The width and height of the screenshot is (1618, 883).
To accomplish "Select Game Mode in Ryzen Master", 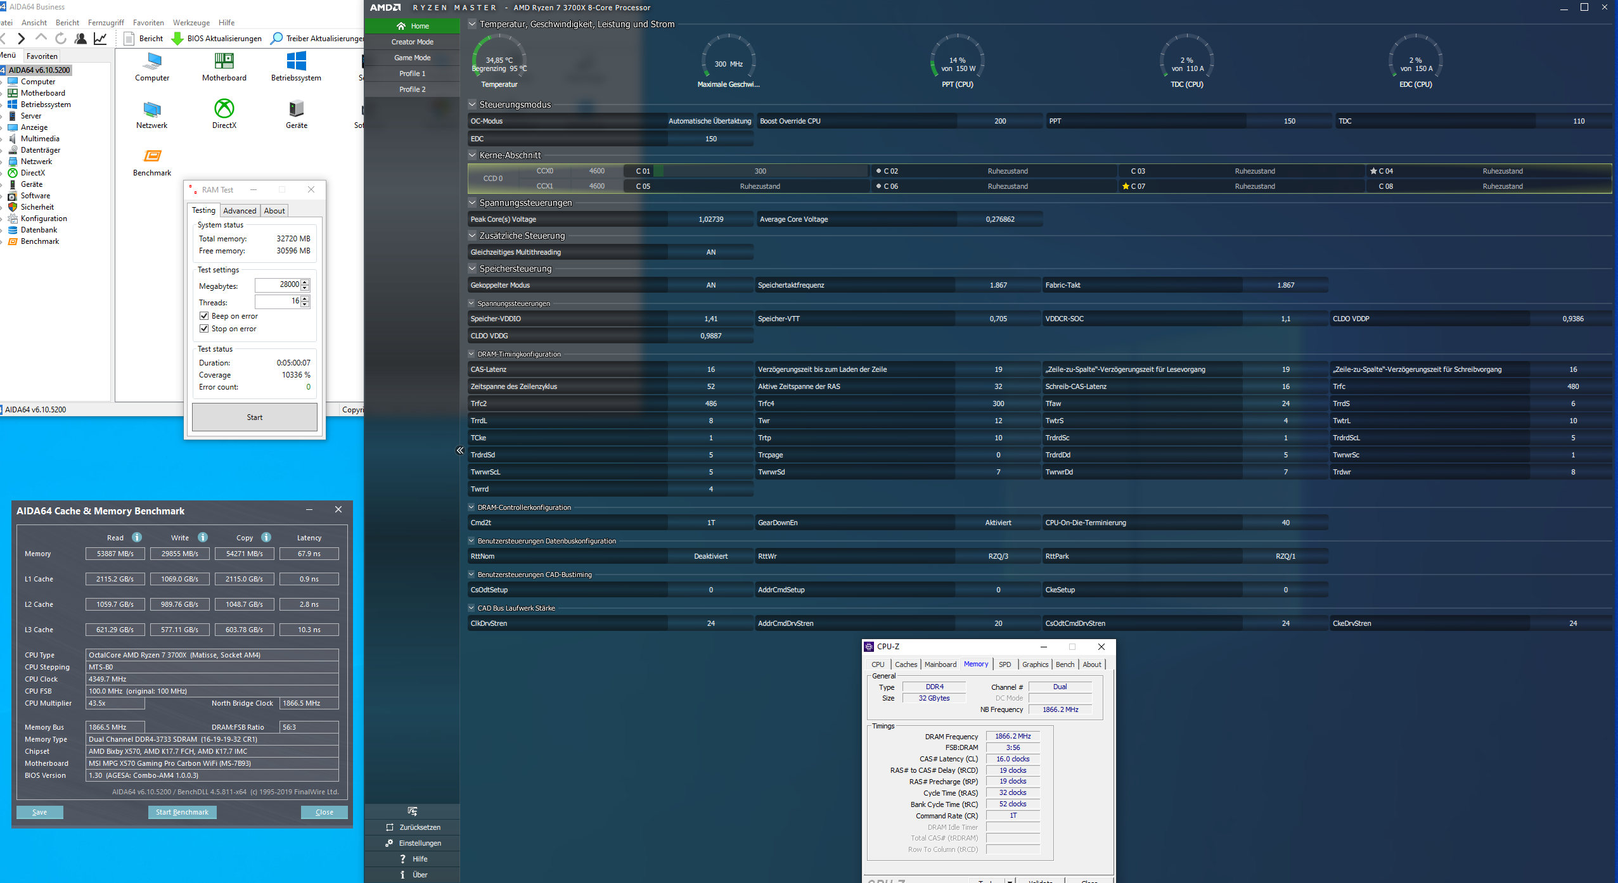I will (x=412, y=58).
